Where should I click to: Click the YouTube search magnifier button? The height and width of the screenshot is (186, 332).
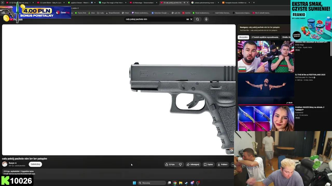197,19
